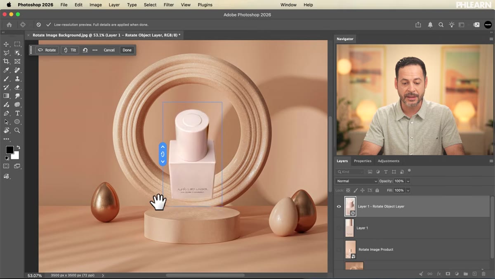Screen dimensions: 495x279
Task: Toggle the layer filter on/off switch
Action: coord(409,170)
